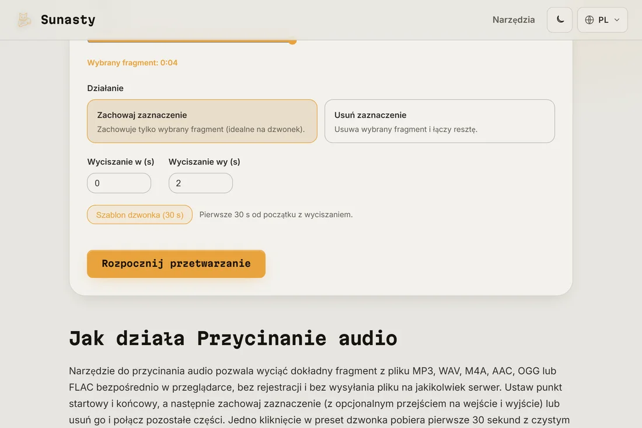Select the Usuń zaznaczenie option
The width and height of the screenshot is (642, 428).
tap(439, 121)
